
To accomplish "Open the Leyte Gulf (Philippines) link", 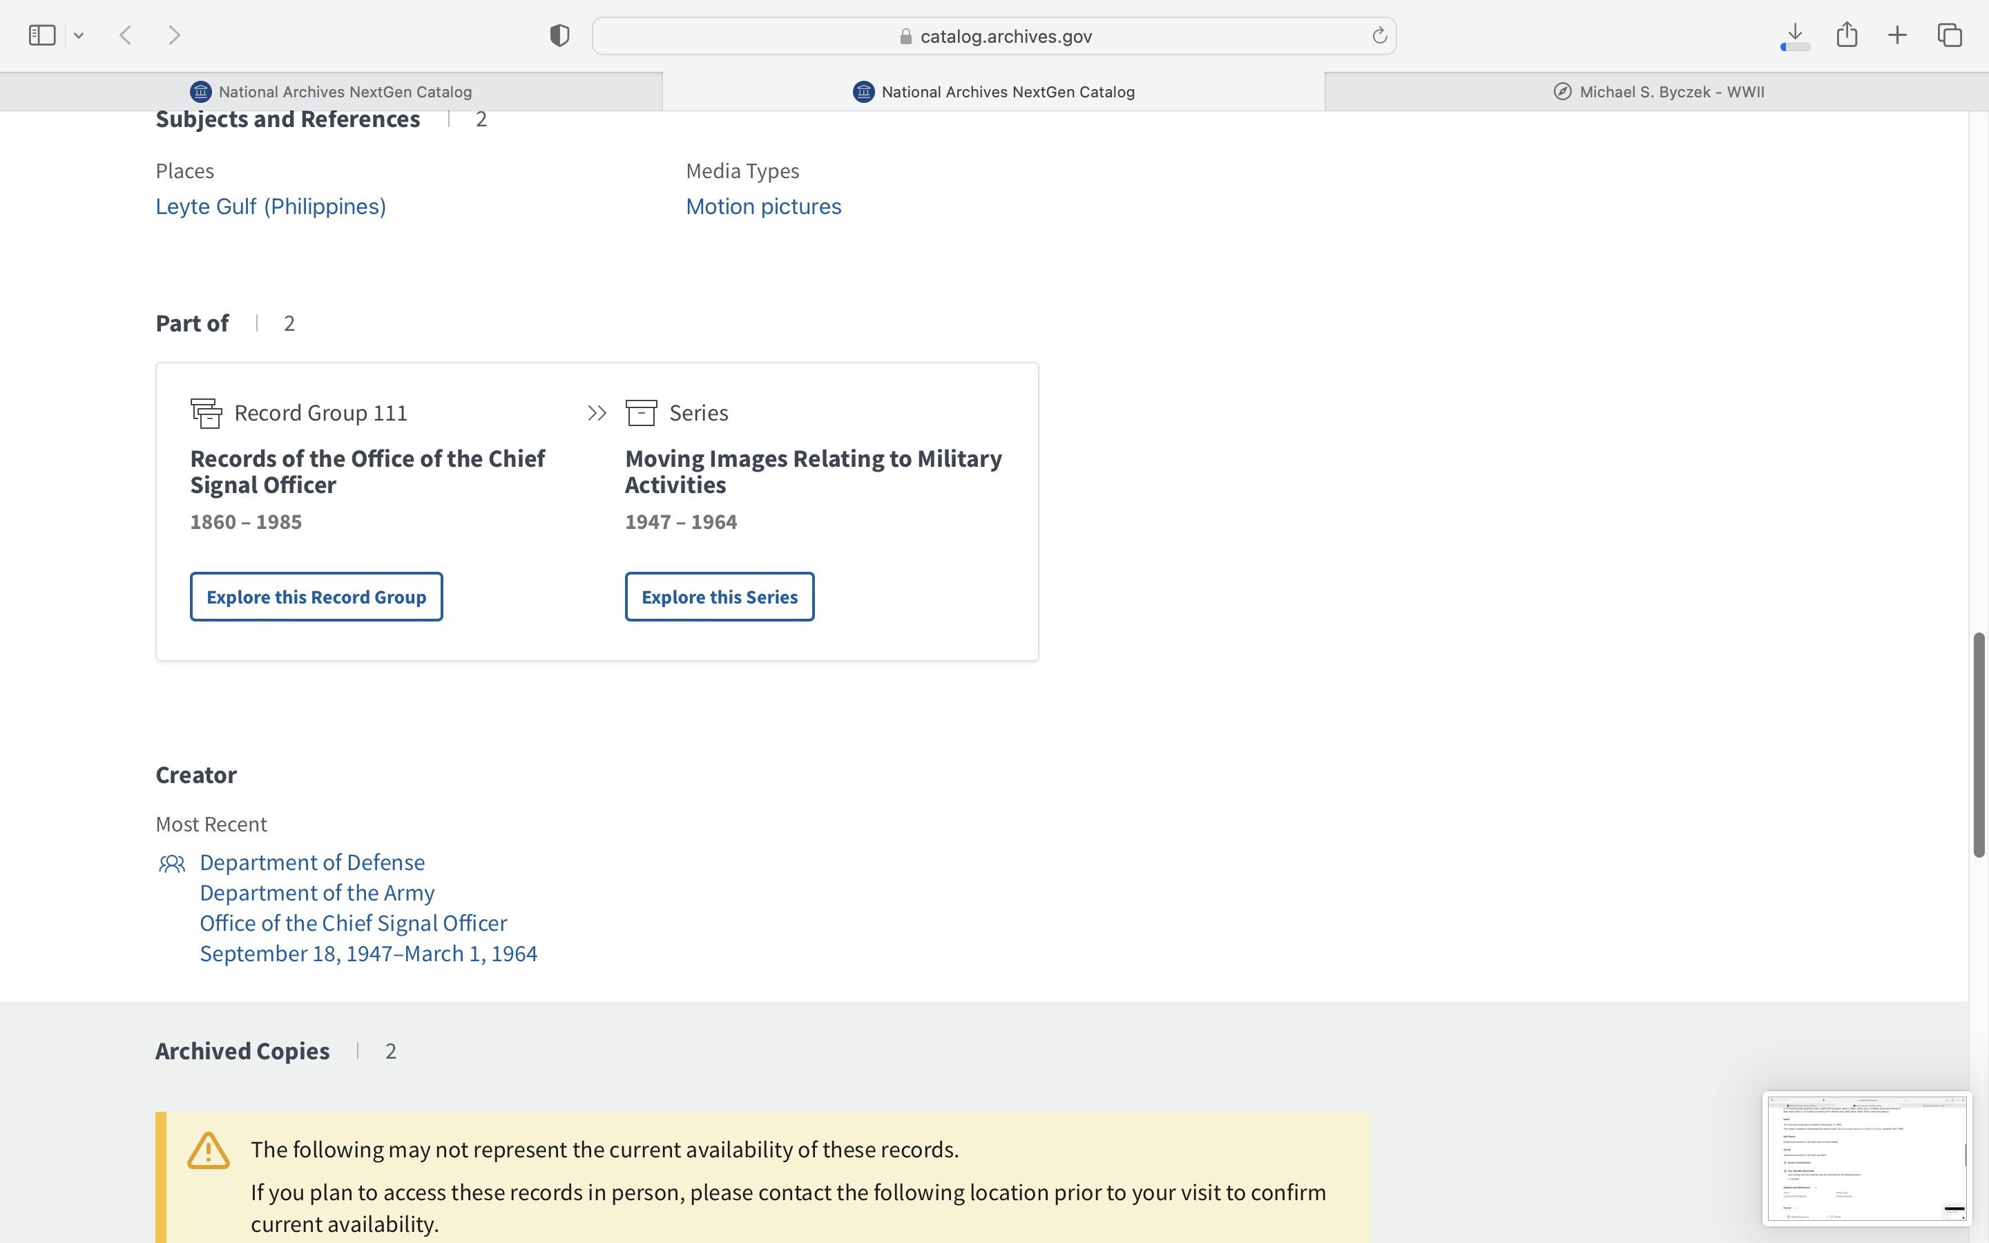I will [271, 206].
